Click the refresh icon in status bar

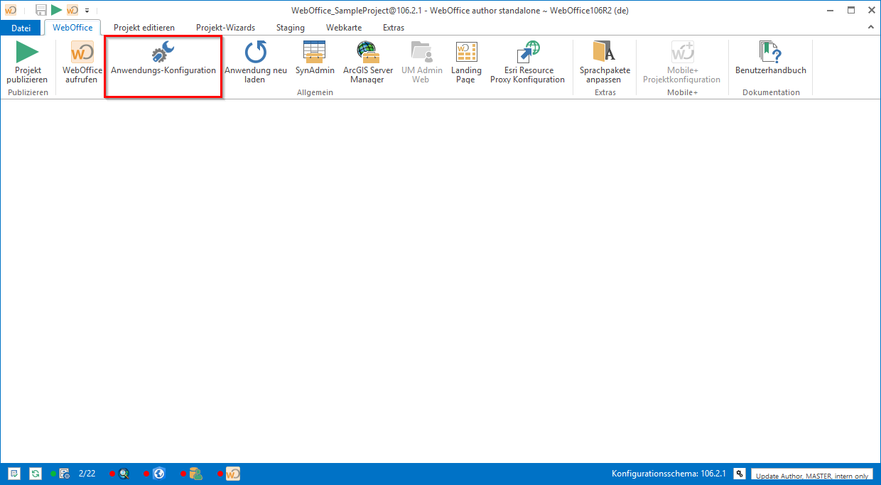point(35,474)
